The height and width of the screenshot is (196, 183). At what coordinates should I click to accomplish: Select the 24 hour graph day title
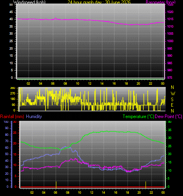click(x=99, y=2)
